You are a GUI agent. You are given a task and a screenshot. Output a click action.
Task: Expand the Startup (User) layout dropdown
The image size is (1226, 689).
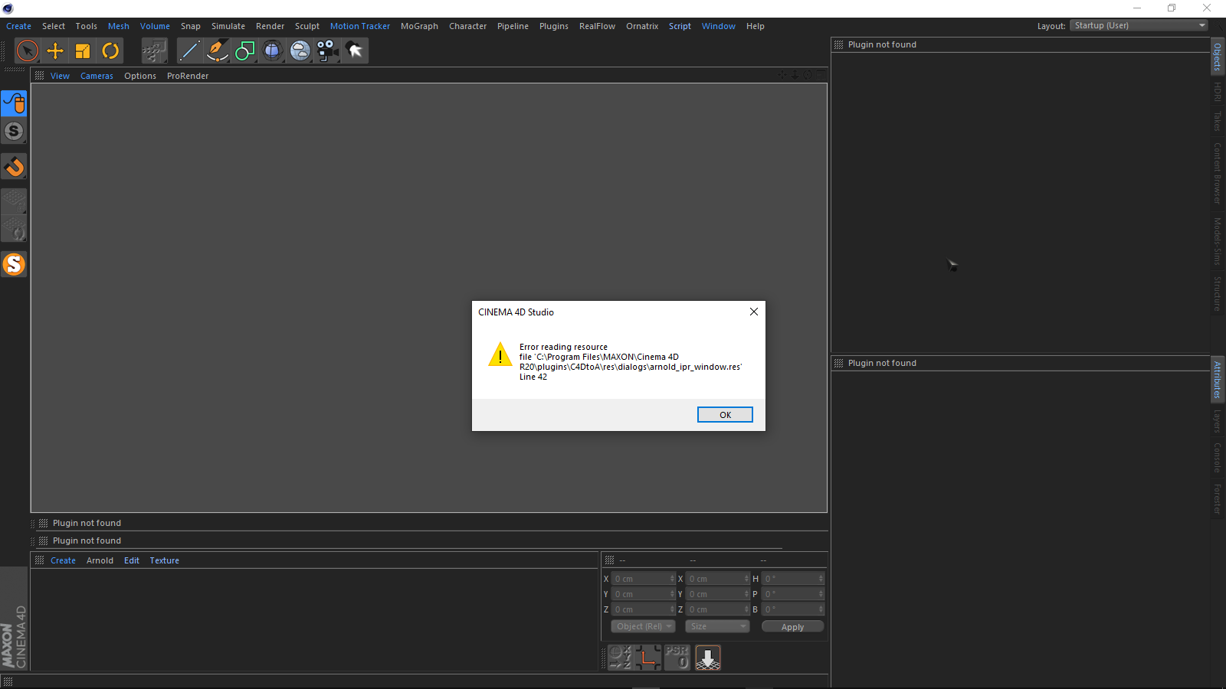tap(1139, 26)
